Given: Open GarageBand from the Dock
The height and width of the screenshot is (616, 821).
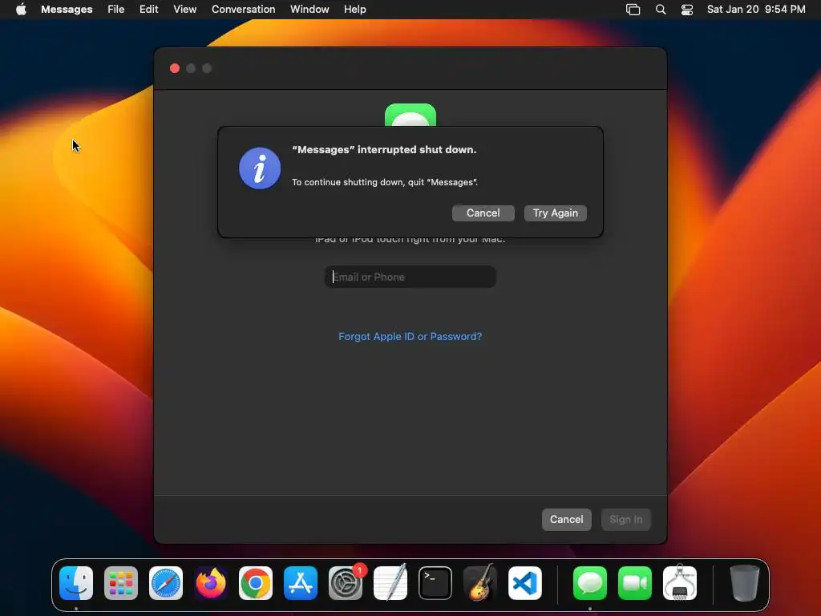Looking at the screenshot, I should [480, 583].
